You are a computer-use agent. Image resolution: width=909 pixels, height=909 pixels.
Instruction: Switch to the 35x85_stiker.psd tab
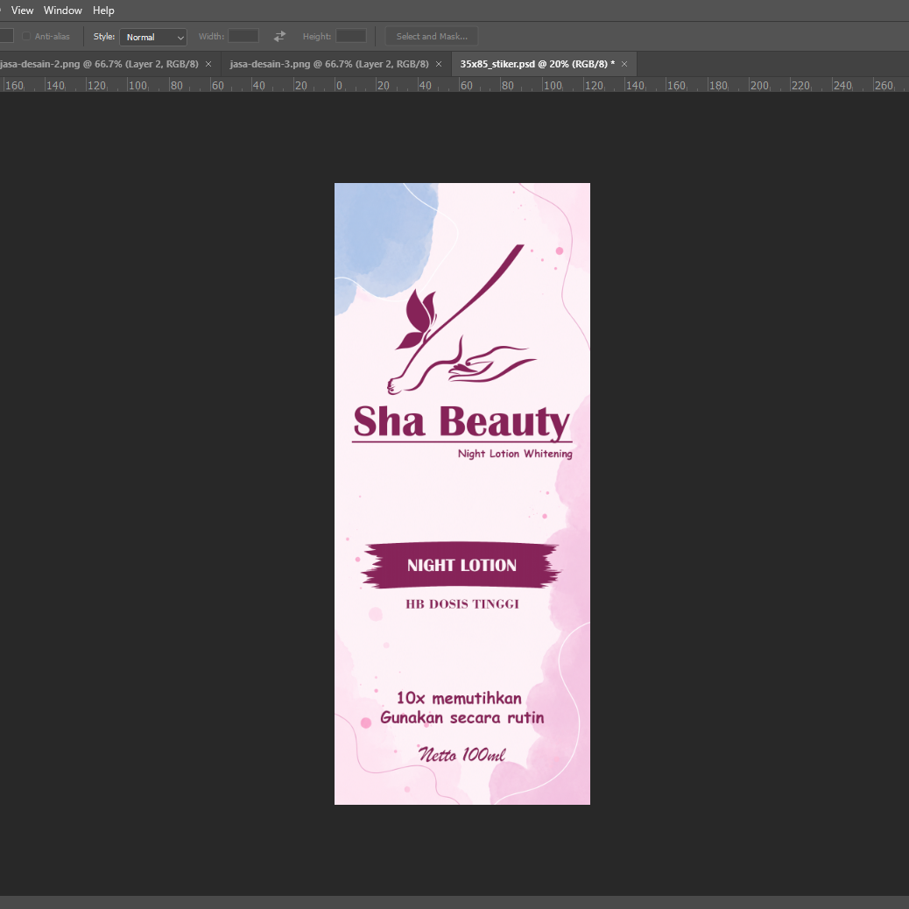[537, 64]
